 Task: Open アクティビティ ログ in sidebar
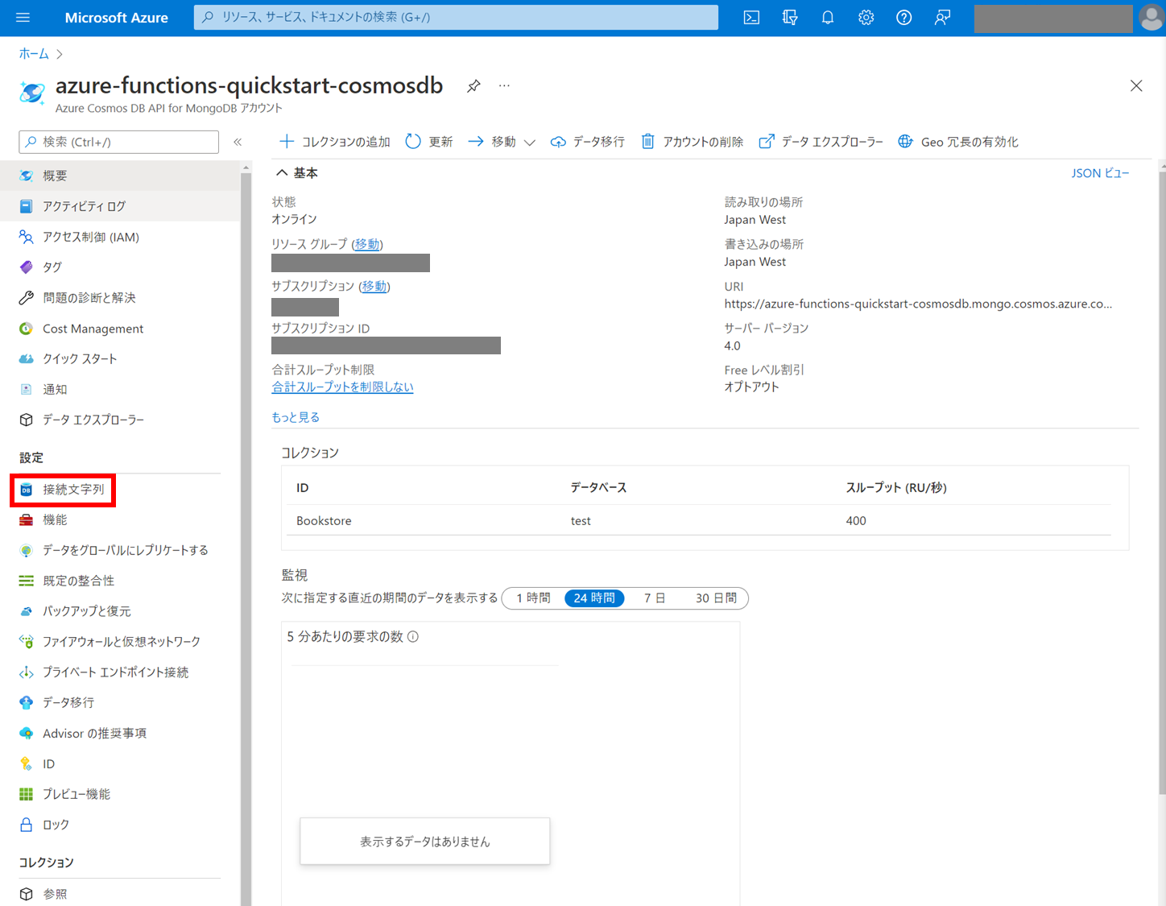pyautogui.click(x=121, y=206)
